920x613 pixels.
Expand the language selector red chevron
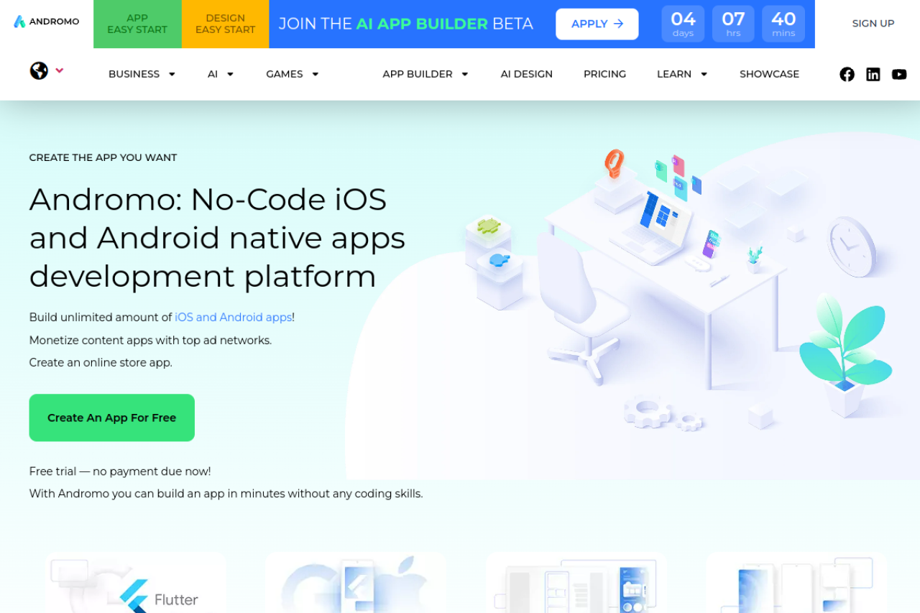59,70
